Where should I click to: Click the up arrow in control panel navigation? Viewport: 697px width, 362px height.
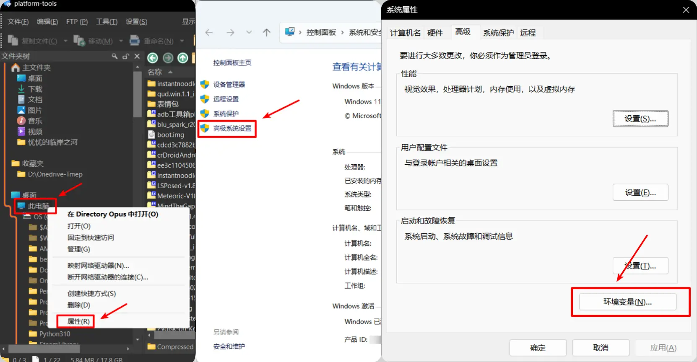coord(266,32)
